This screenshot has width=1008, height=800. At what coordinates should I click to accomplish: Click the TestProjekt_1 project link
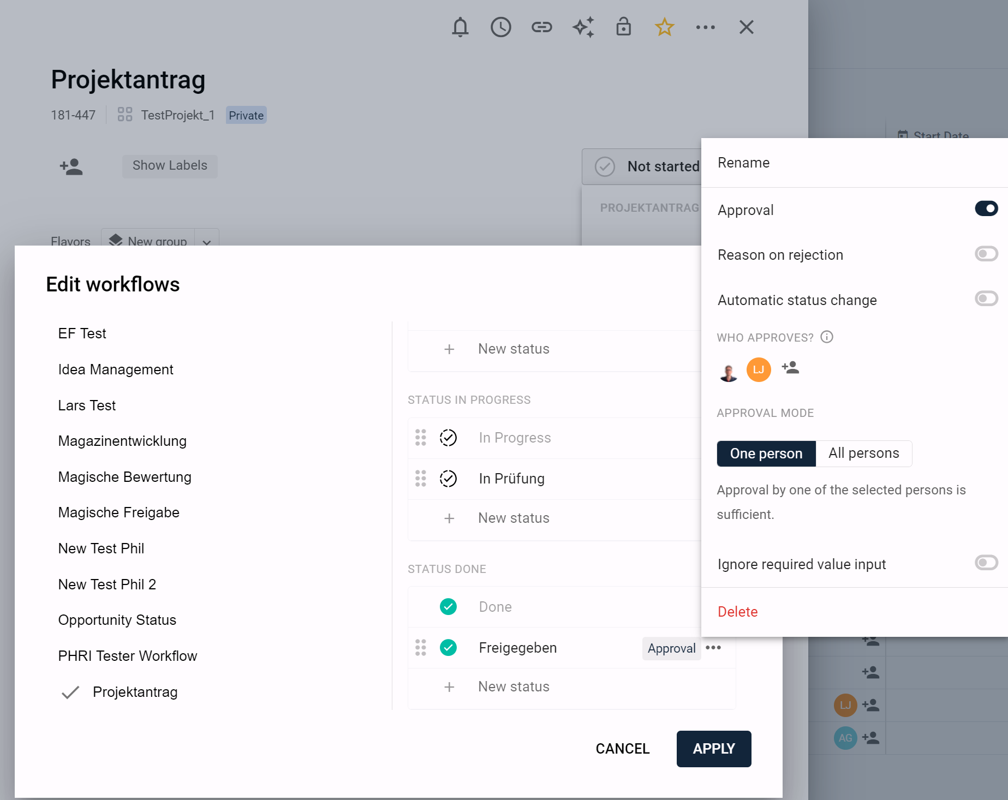click(177, 115)
